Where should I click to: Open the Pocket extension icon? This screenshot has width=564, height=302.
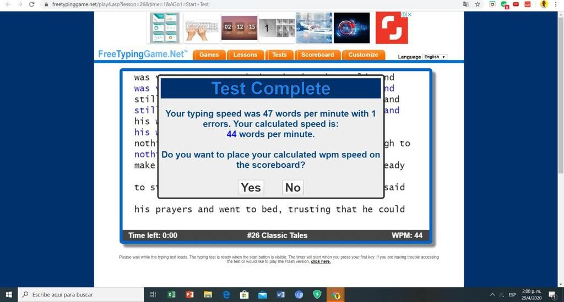click(x=492, y=4)
